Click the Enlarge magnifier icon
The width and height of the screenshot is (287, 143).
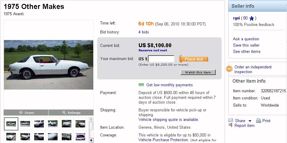[x=64, y=113]
